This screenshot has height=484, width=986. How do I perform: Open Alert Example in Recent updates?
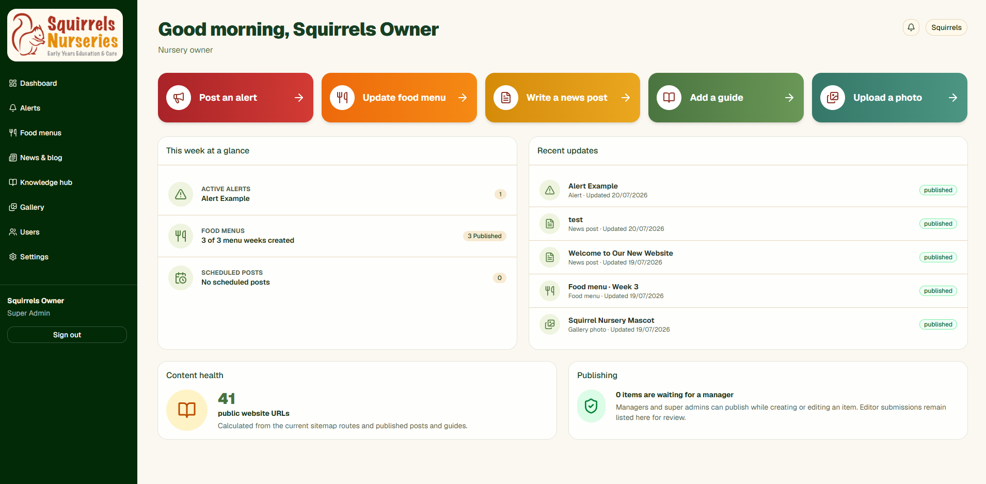point(748,190)
